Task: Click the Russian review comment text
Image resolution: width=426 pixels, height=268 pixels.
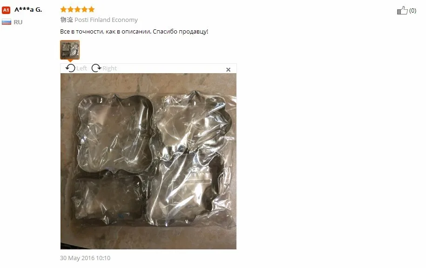Action: pyautogui.click(x=134, y=32)
